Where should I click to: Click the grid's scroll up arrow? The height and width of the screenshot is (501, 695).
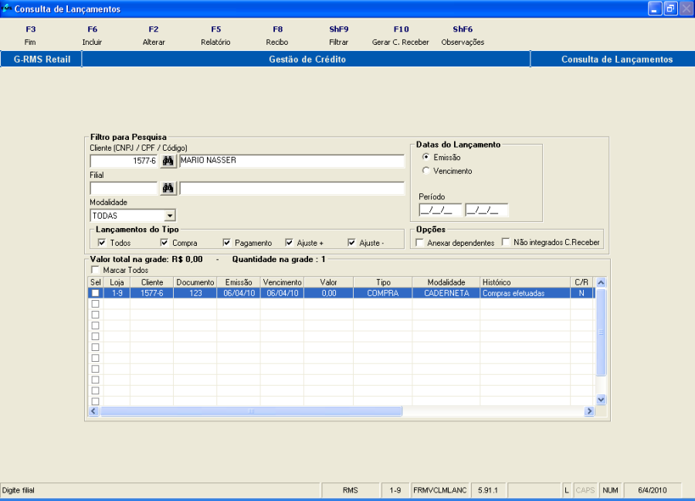(x=601, y=283)
